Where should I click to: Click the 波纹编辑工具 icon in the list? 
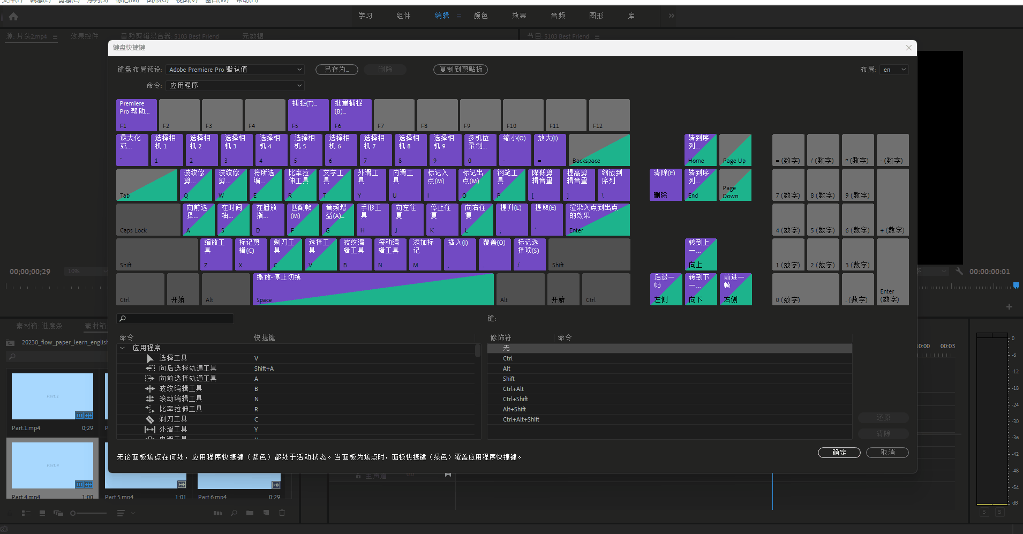[150, 389]
